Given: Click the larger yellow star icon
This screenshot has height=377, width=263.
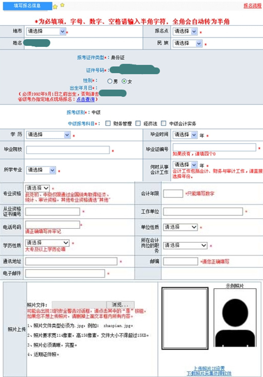Looking at the screenshot, I should pos(55,7).
